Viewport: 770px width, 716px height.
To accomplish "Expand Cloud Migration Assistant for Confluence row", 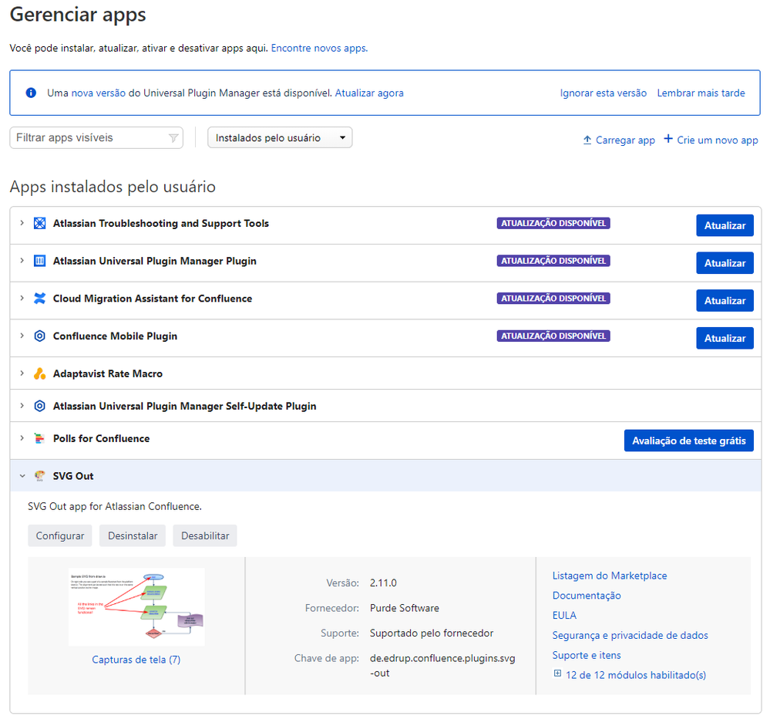I will tap(22, 299).
